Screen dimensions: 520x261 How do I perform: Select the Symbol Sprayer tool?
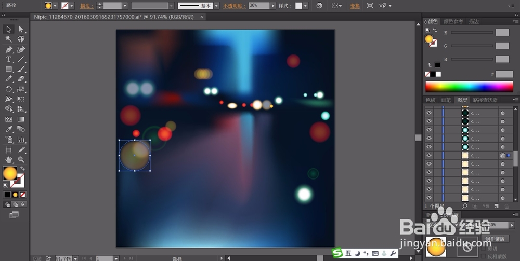(9, 139)
